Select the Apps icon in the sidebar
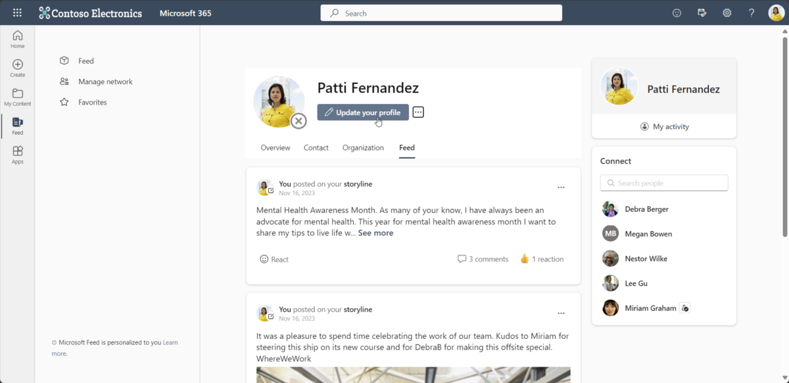The height and width of the screenshot is (383, 789). tap(17, 153)
